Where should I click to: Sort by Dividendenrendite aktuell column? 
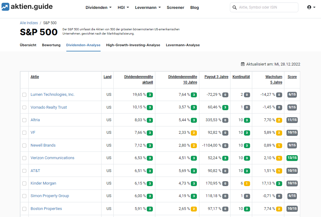[x=138, y=80]
